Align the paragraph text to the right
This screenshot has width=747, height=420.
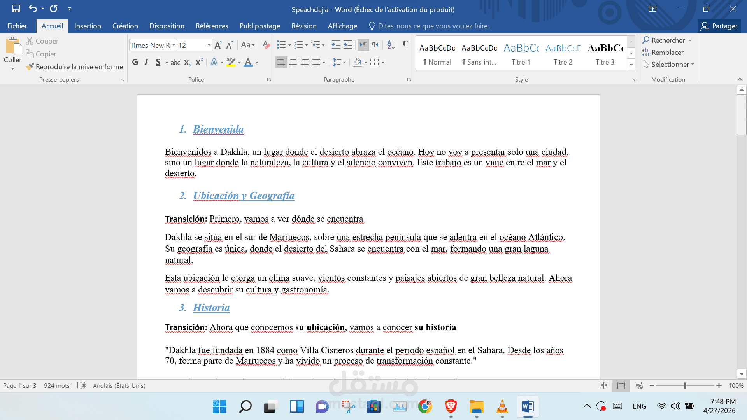(305, 62)
